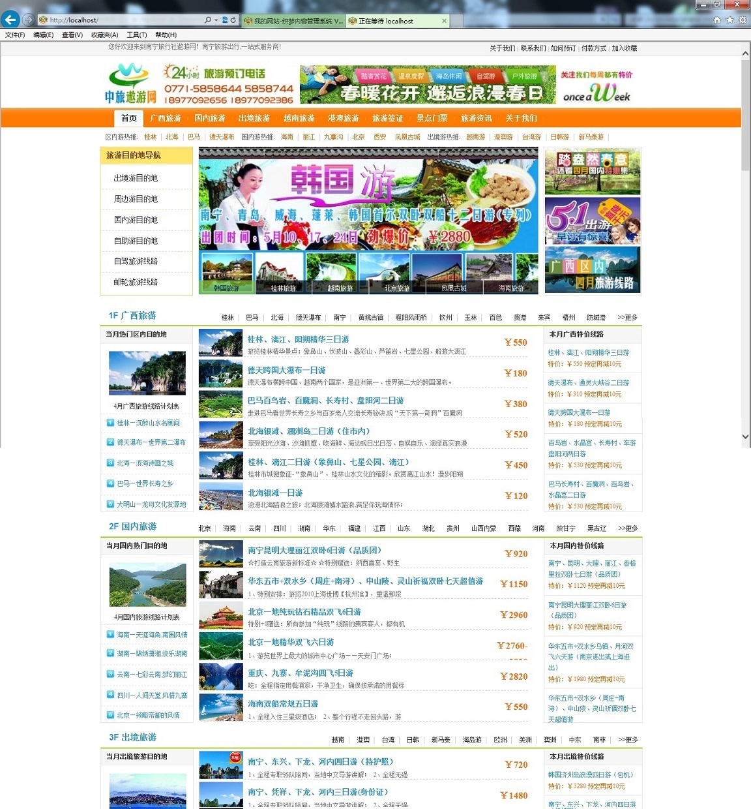
Task: Click the page scrollbar down arrow
Action: 746,436
